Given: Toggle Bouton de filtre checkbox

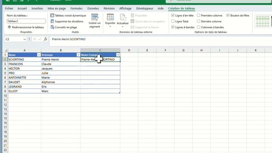Looking at the screenshot, I should click(228, 15).
